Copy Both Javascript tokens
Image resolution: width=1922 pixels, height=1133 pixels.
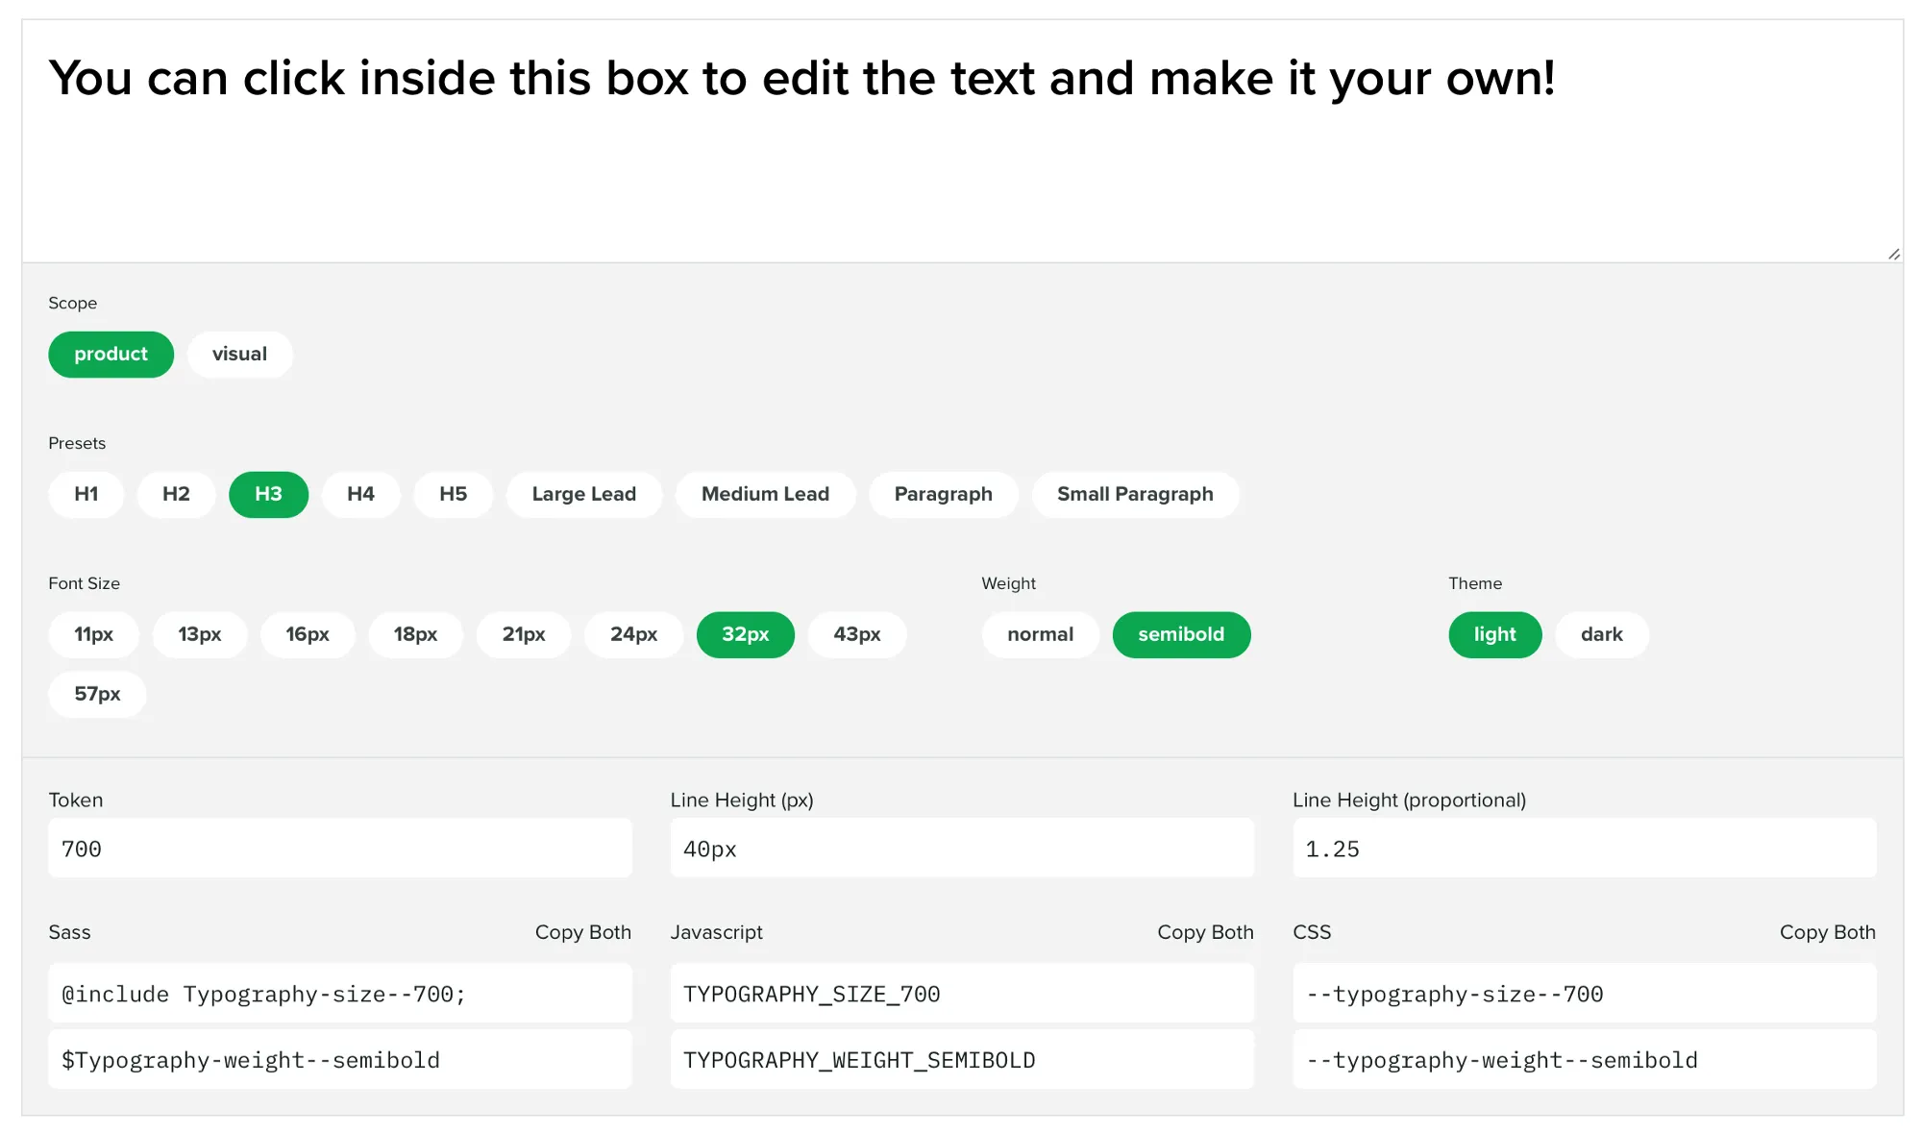point(1205,931)
